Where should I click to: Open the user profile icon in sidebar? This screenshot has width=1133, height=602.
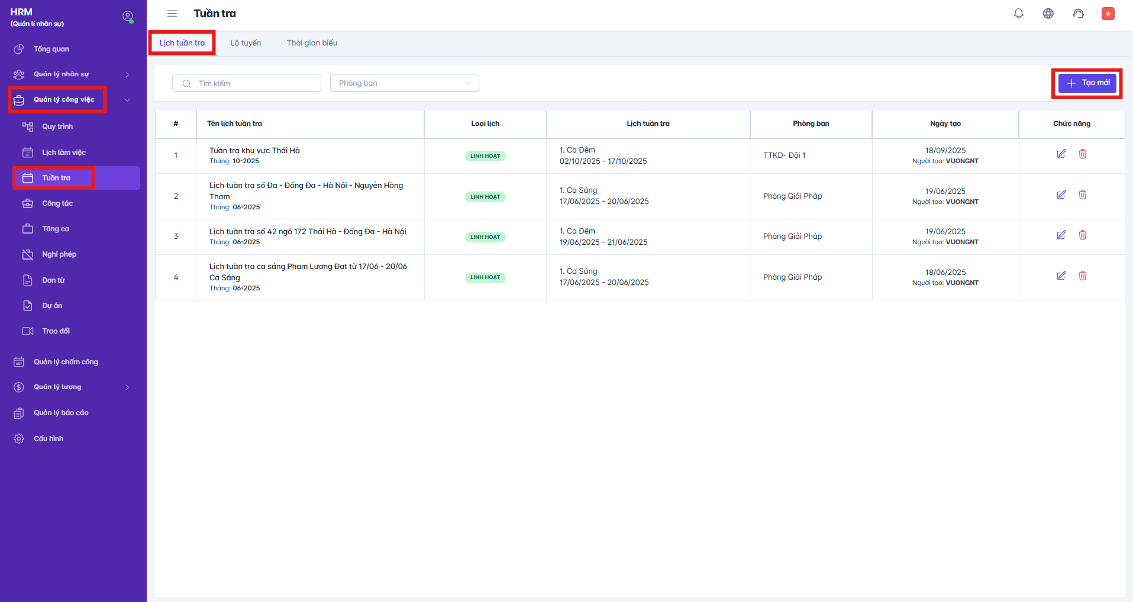tap(127, 17)
